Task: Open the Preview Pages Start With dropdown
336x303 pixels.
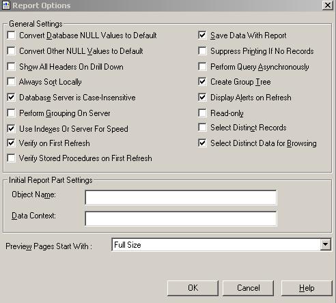Action: (326, 244)
